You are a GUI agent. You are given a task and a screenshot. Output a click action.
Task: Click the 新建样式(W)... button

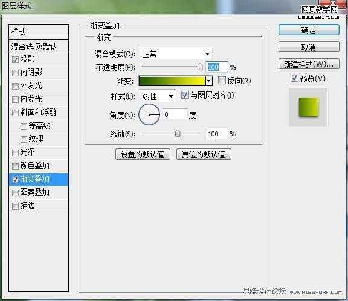309,64
